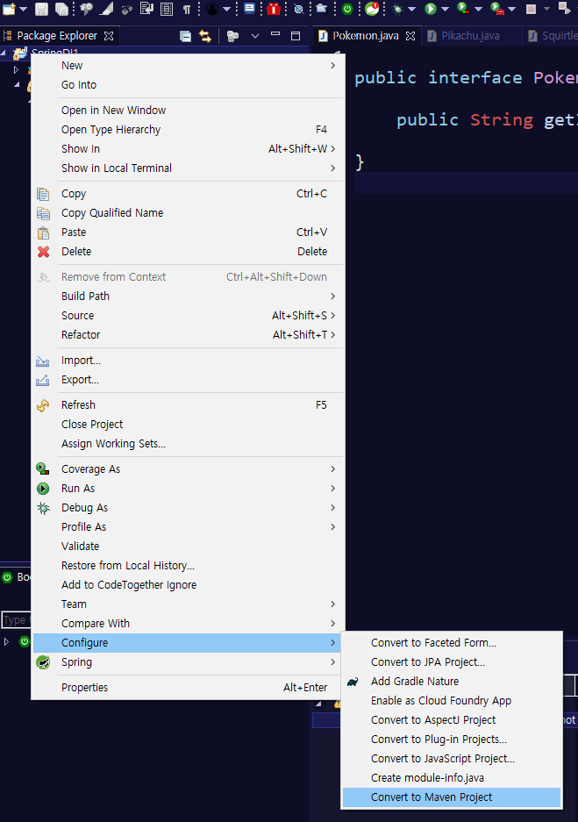The height and width of the screenshot is (822, 578).
Task: Click Convert to Maven Project
Action: click(452, 797)
